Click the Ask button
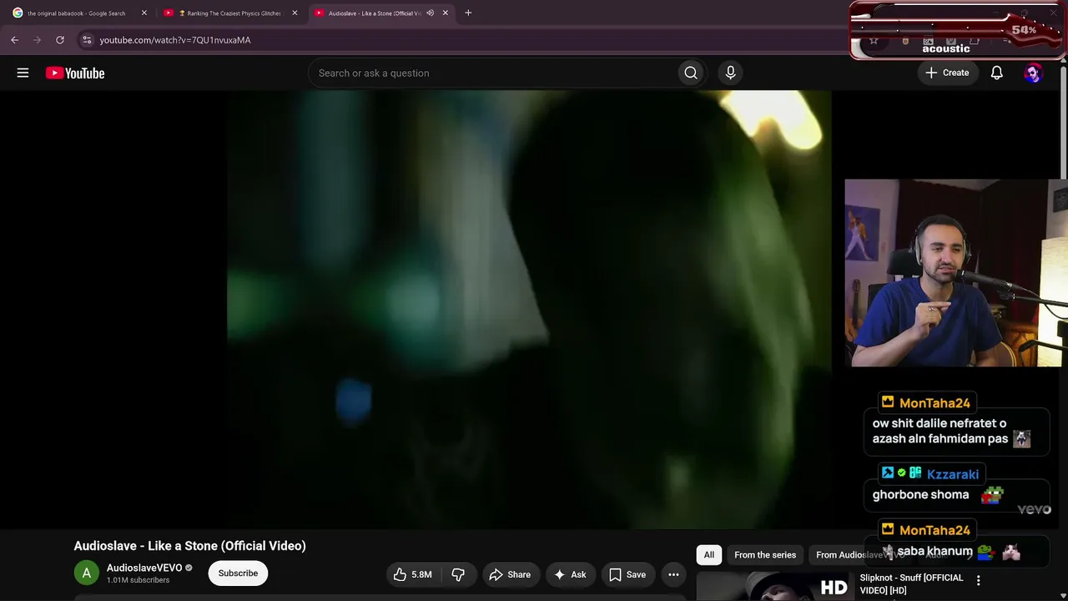The image size is (1068, 601). tap(571, 574)
